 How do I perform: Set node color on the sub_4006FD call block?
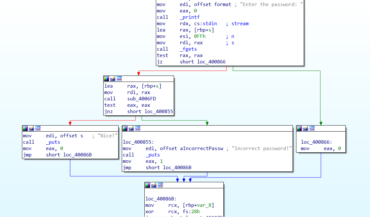(x=107, y=79)
